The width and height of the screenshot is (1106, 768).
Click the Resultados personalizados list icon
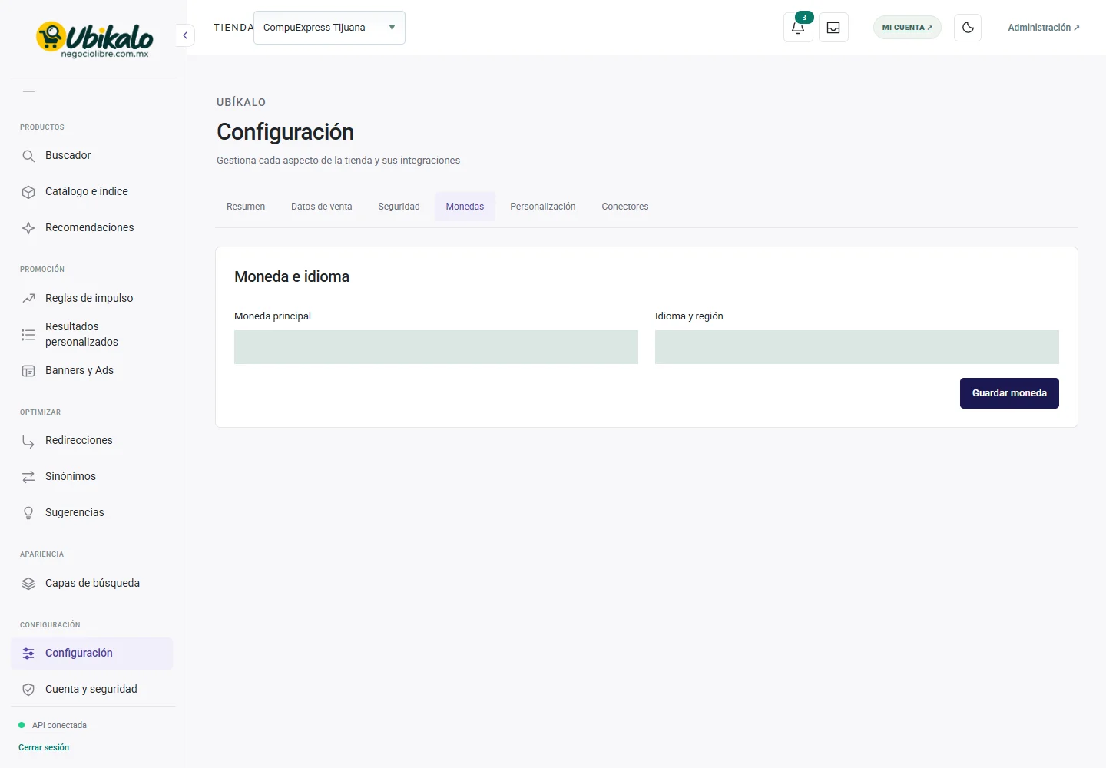point(28,335)
